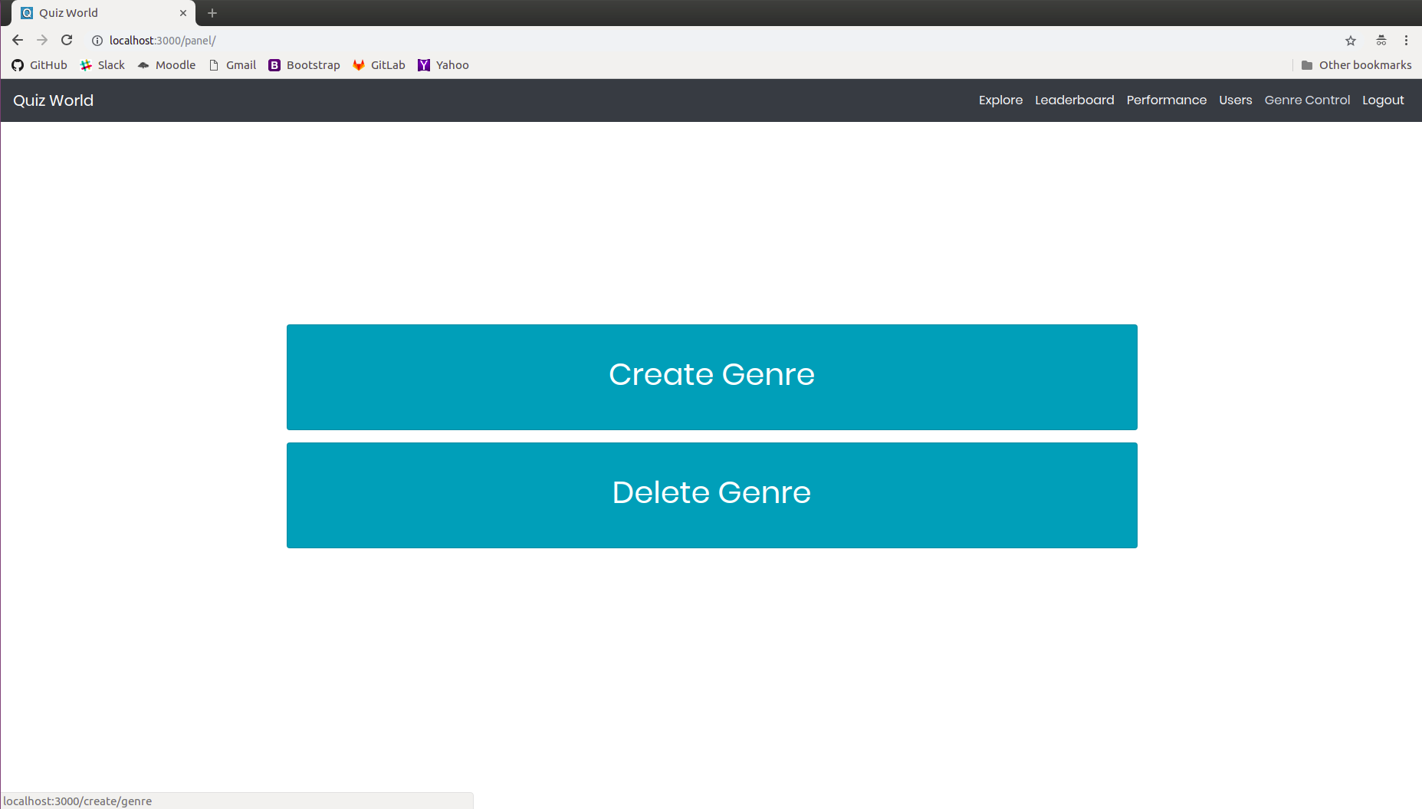Click the site info icon in address bar
Viewport: 1422px width, 809px height.
point(97,41)
